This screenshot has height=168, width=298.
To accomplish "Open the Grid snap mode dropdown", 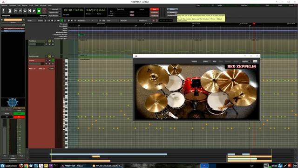I will coord(112,21).
